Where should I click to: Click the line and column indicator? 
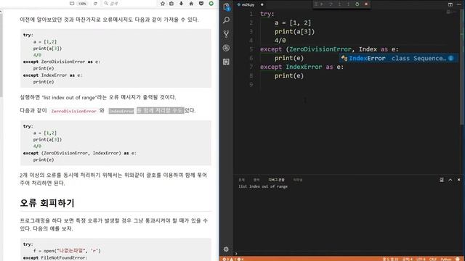click(x=390, y=259)
